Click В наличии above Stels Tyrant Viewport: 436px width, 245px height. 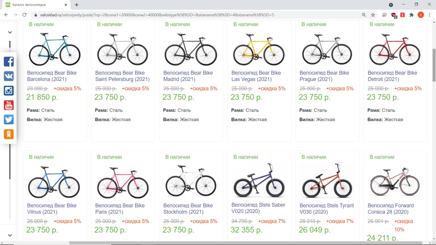(x=314, y=157)
